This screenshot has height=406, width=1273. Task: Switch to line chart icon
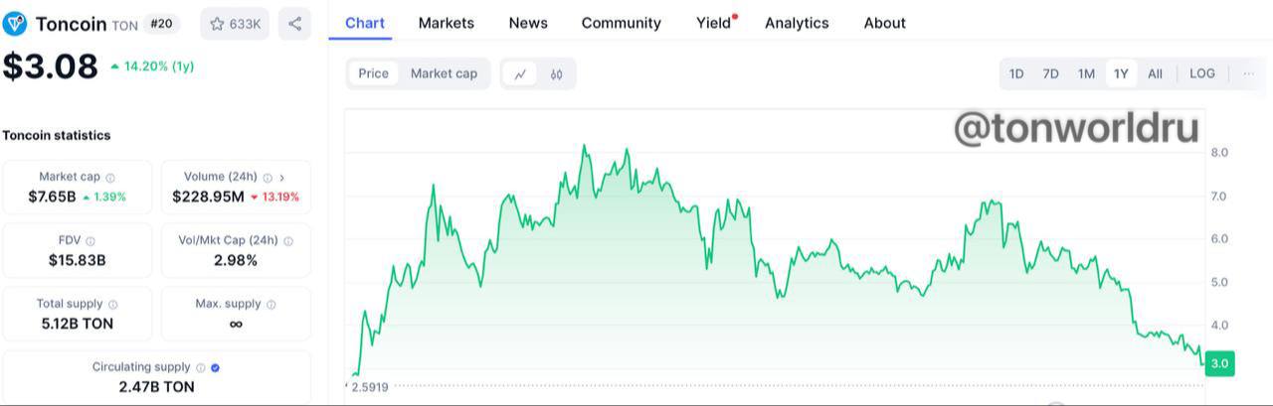(520, 73)
